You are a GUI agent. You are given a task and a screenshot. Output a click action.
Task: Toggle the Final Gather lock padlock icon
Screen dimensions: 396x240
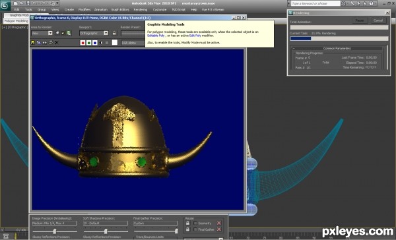[187, 229]
